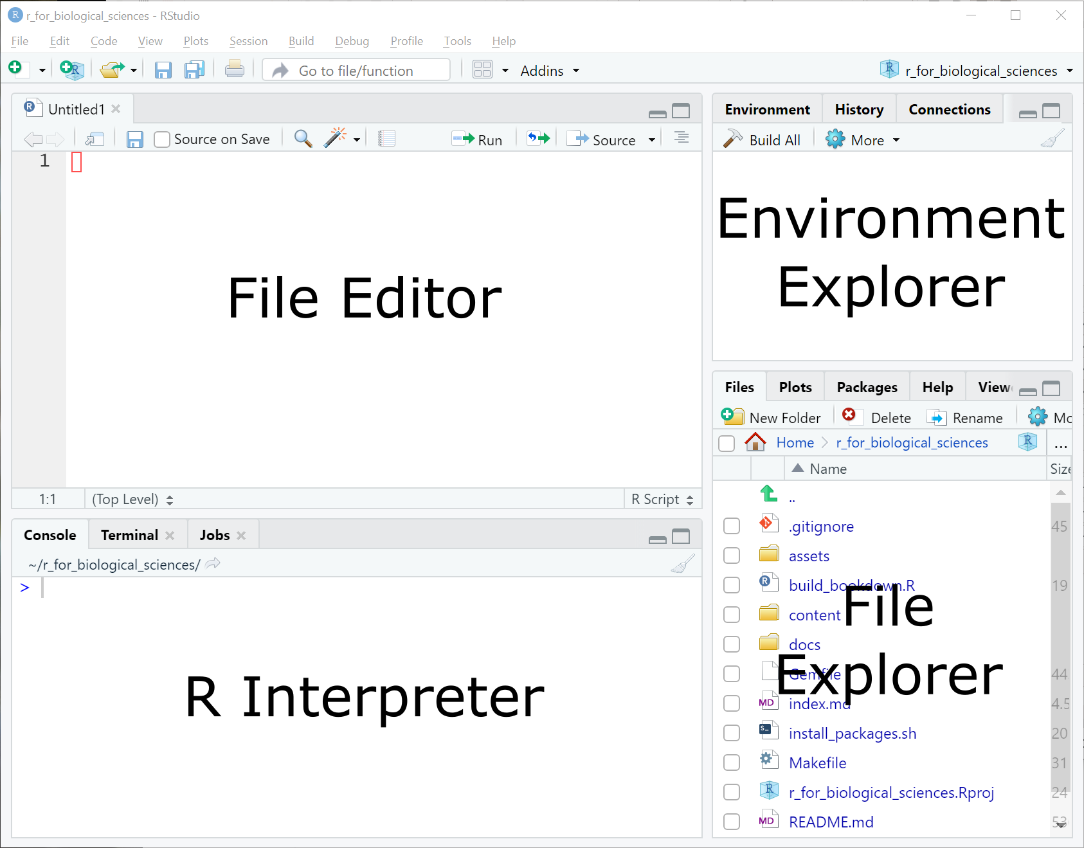Open the Session menu
The width and height of the screenshot is (1084, 848).
(x=248, y=41)
